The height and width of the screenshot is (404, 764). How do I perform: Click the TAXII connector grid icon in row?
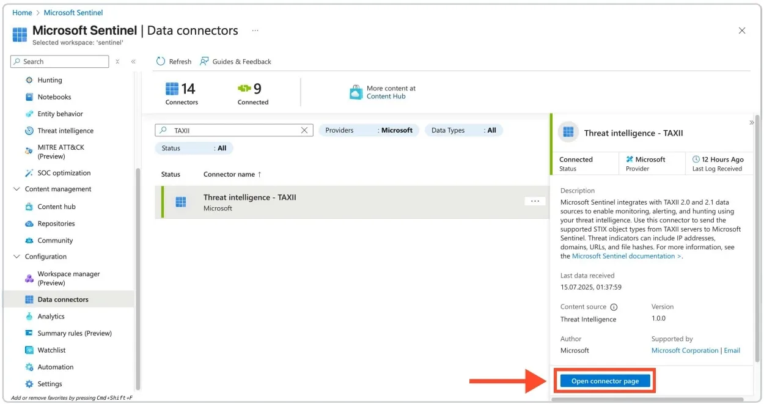(x=181, y=202)
